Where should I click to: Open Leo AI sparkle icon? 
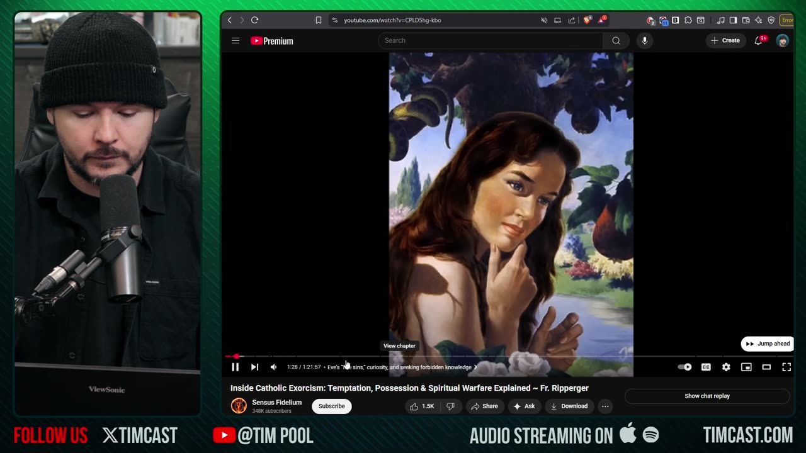[758, 20]
